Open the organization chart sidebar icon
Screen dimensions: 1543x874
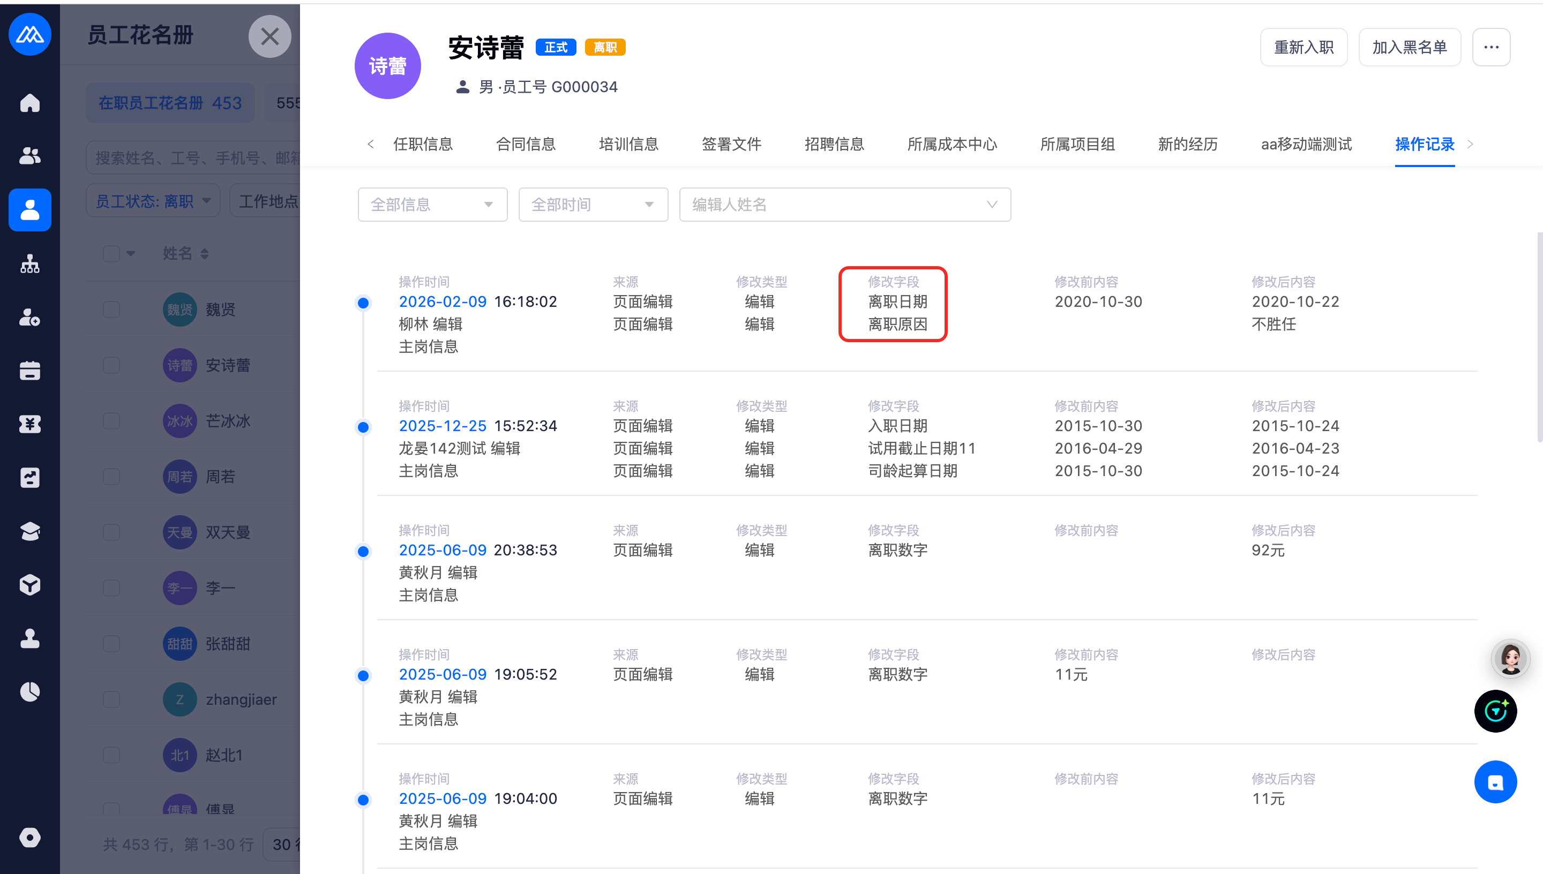(x=29, y=263)
